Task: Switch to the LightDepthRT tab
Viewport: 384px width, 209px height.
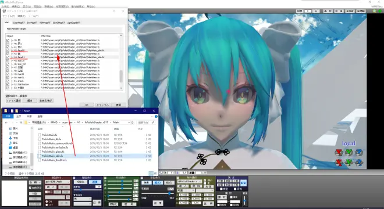Action: (x=74, y=23)
